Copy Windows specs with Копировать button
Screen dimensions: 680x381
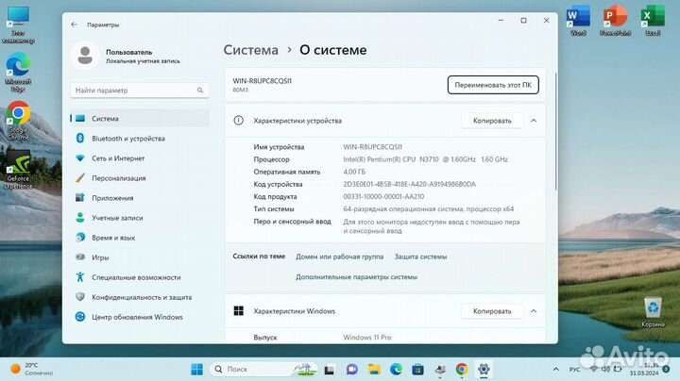point(492,311)
